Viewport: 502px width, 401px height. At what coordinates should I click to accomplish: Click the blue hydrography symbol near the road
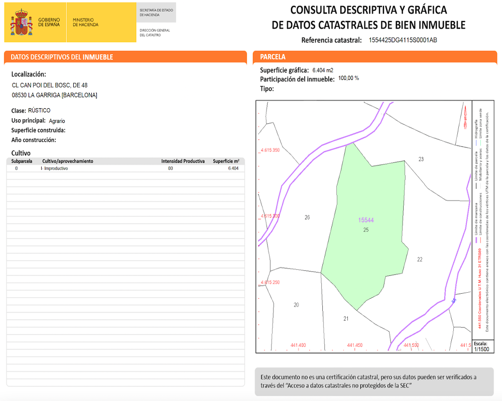pos(454,301)
